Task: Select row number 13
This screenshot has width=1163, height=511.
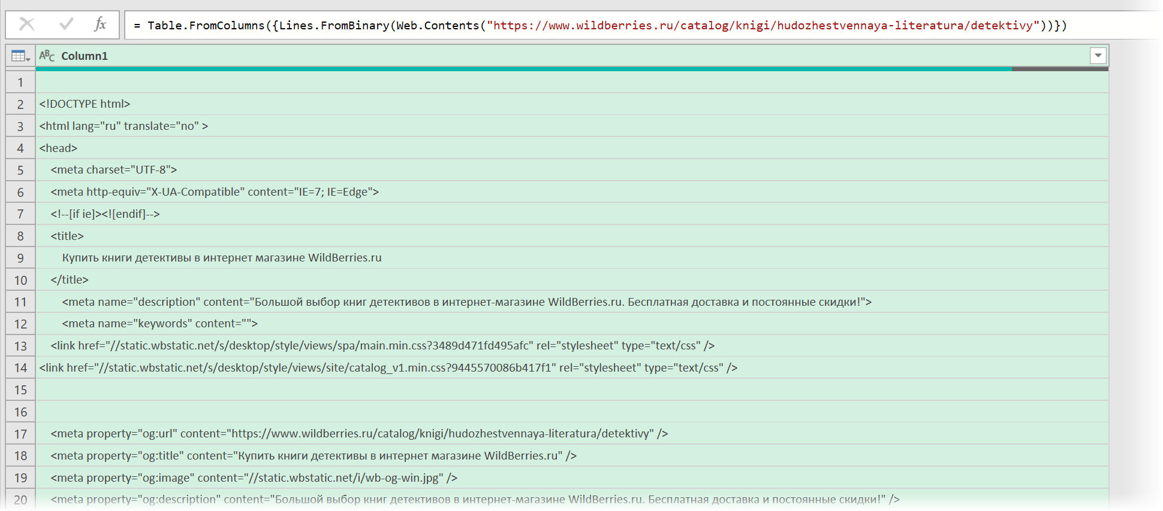Action: pos(20,346)
